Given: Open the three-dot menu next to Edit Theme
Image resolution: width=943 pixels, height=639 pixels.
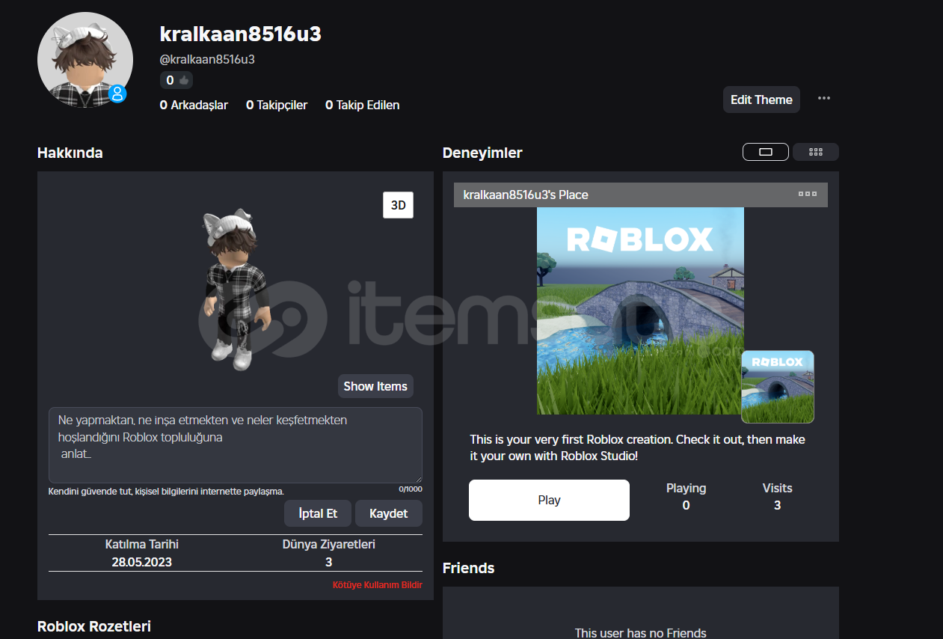Looking at the screenshot, I should pyautogui.click(x=824, y=99).
